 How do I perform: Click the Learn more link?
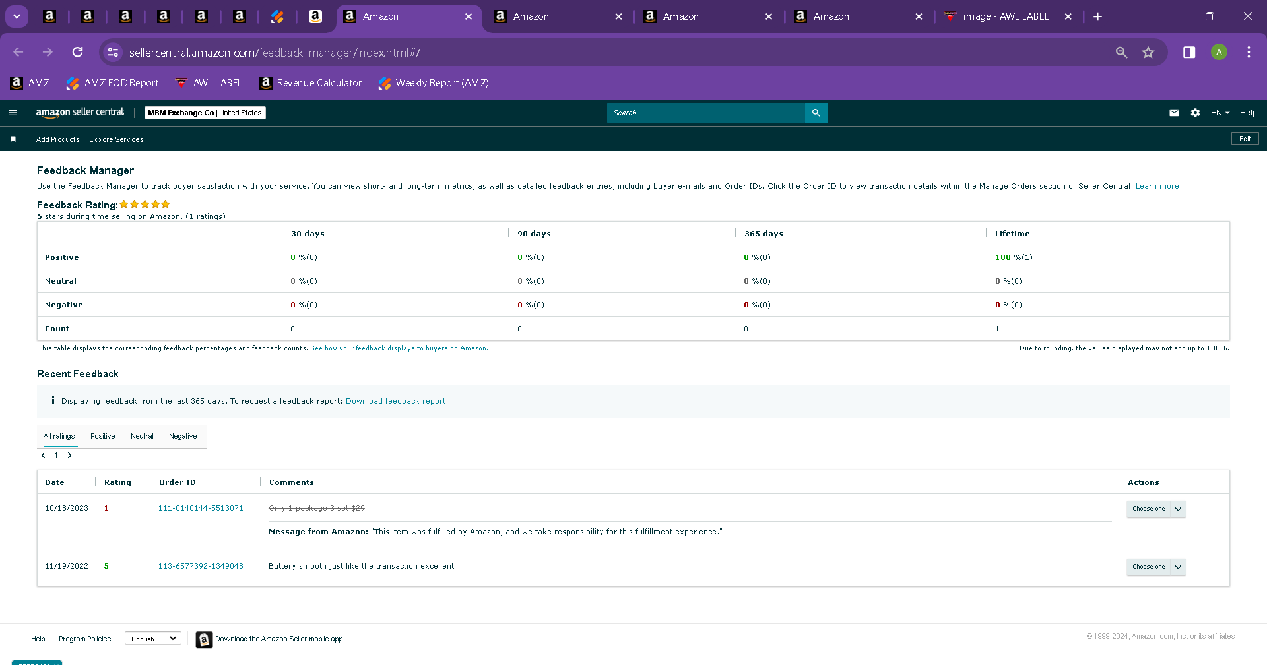click(1157, 186)
